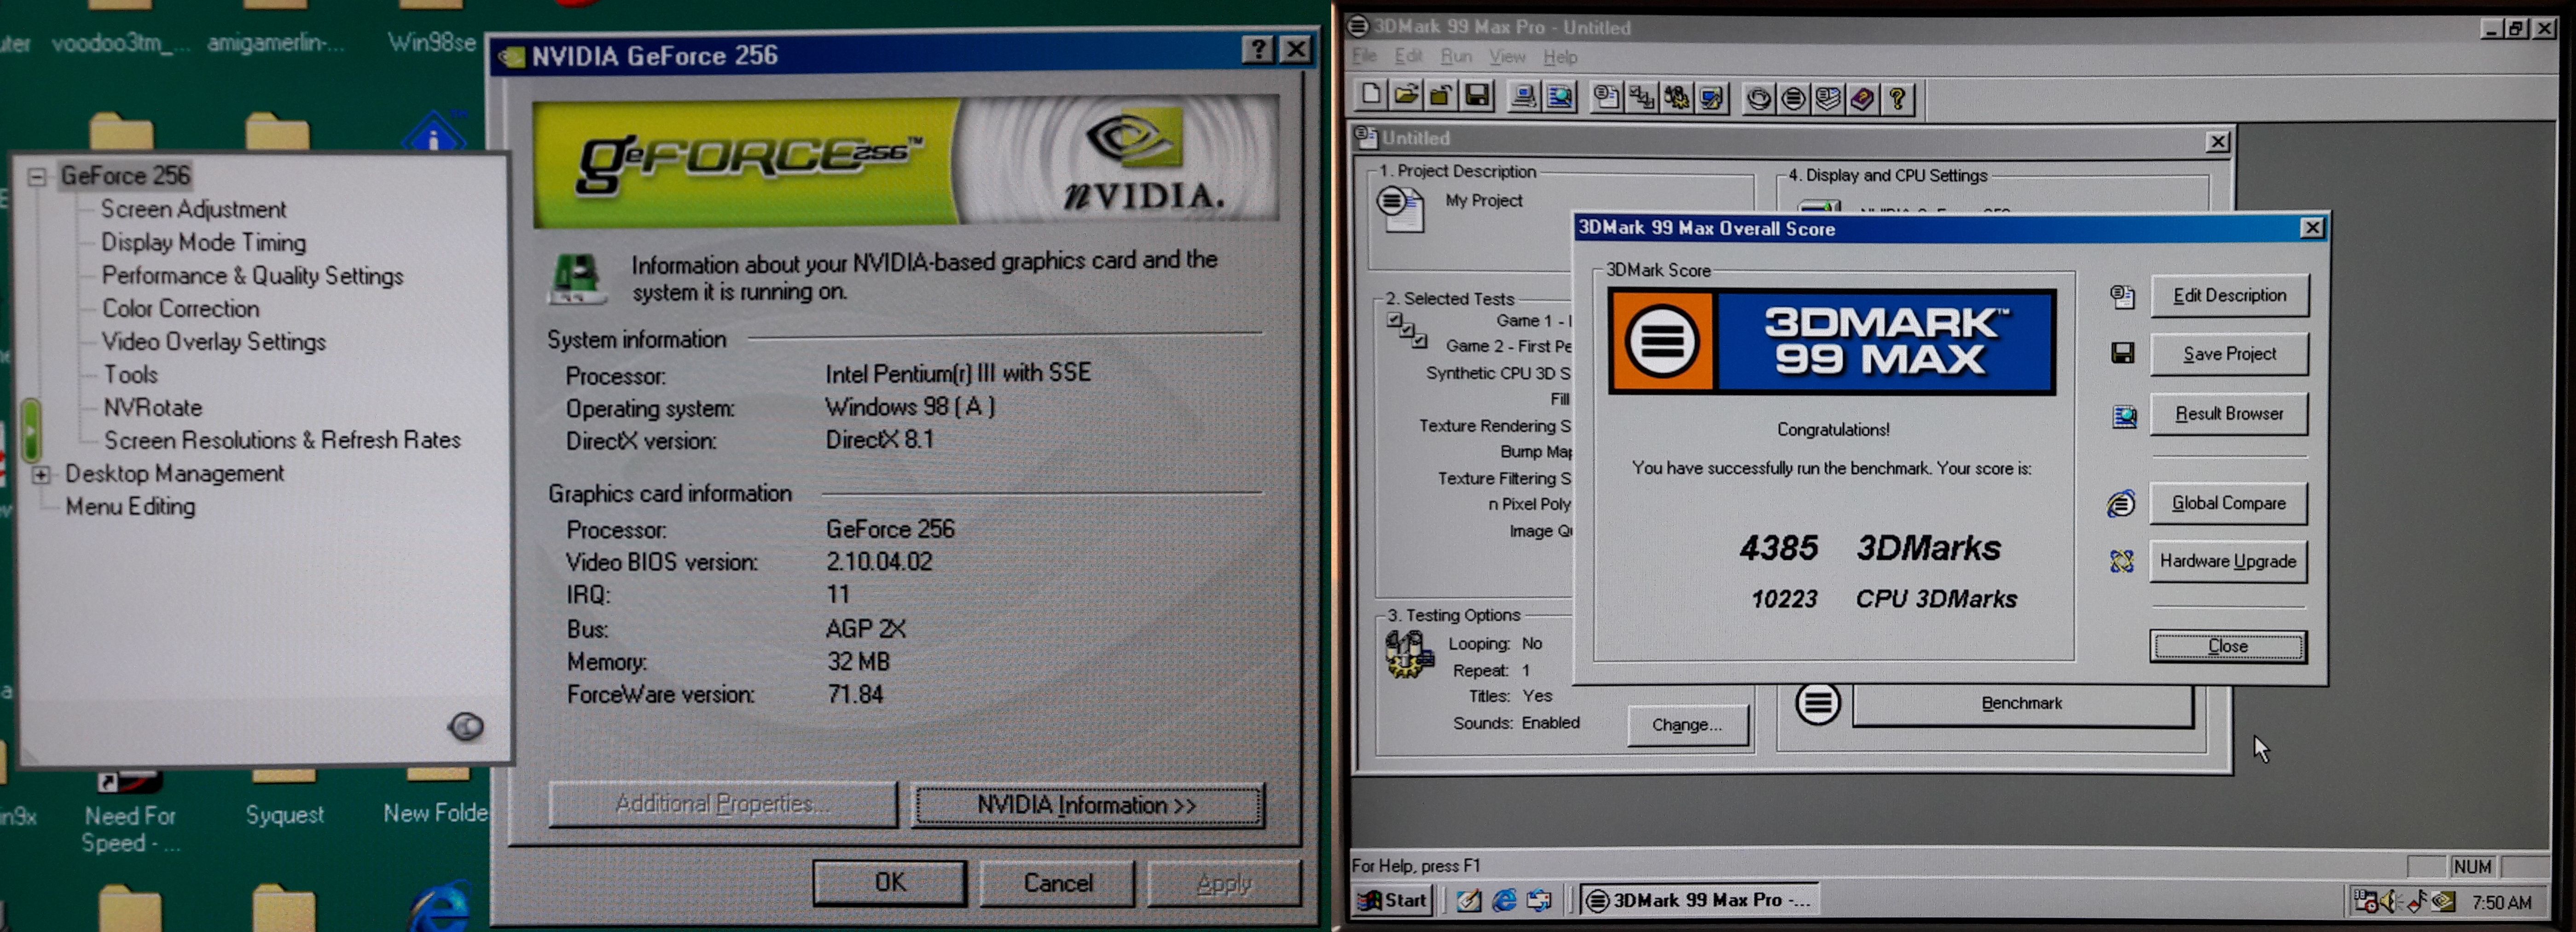
Task: Open the File menu in 3DMark
Action: [x=1364, y=56]
